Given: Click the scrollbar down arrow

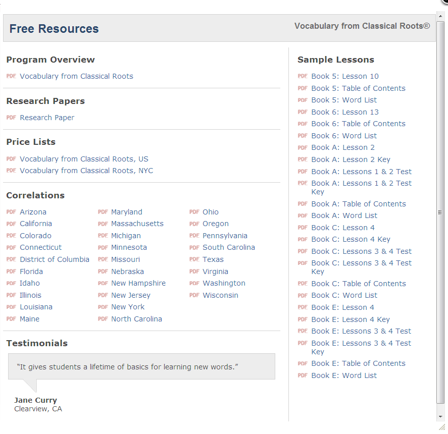Looking at the screenshot, I should 440,416.
